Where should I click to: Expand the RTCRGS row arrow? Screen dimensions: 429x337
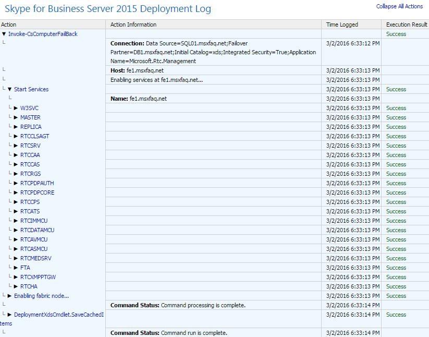[16, 174]
